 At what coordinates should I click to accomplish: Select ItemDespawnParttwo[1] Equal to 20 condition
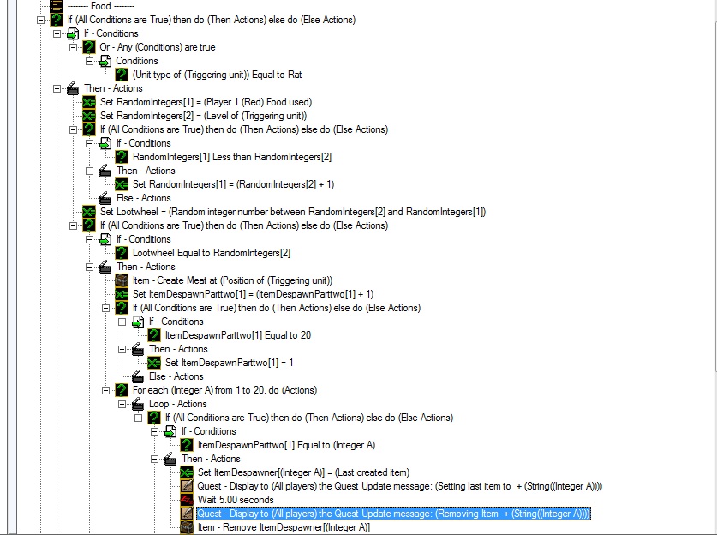point(238,335)
